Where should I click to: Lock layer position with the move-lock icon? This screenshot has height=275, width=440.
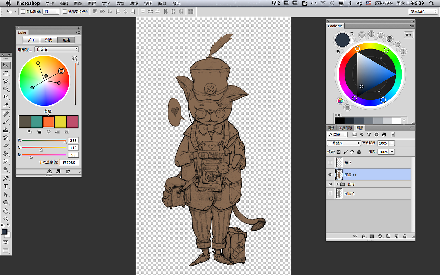(x=352, y=152)
